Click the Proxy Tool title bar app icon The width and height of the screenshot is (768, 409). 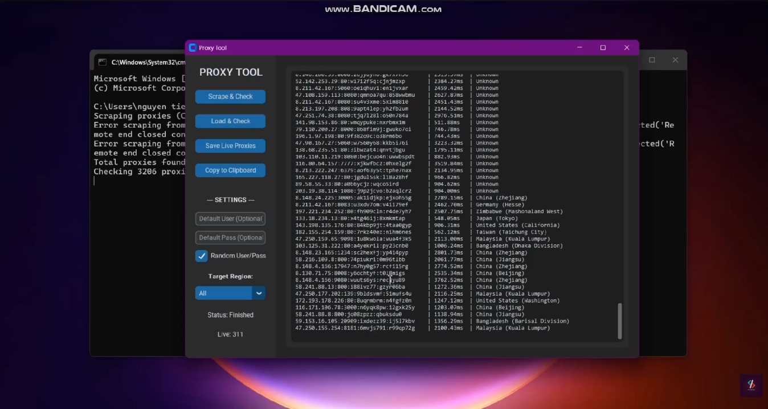pos(193,48)
